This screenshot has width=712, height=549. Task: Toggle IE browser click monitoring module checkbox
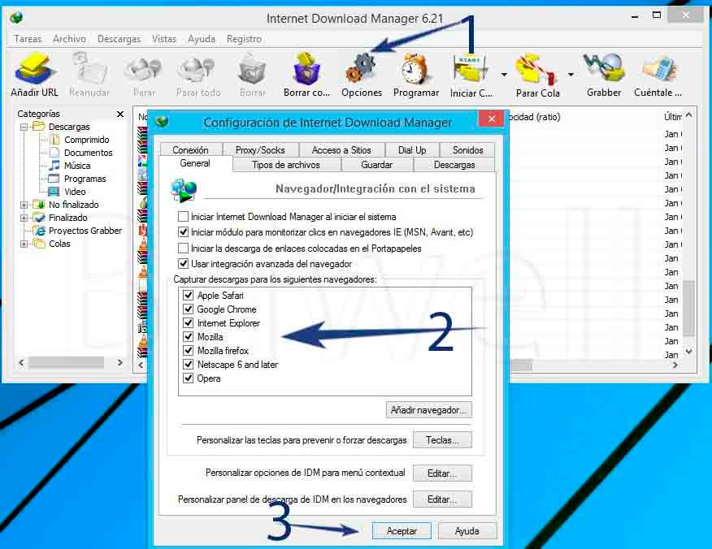click(x=184, y=231)
